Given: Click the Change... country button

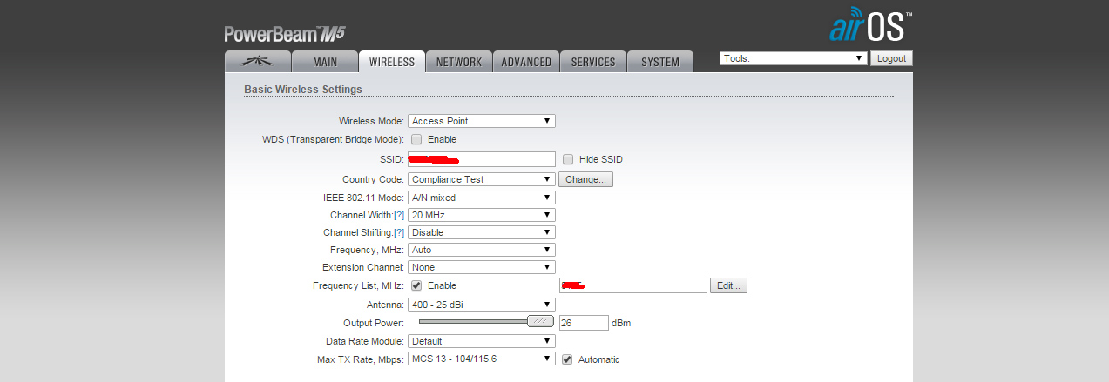Looking at the screenshot, I should (586, 179).
